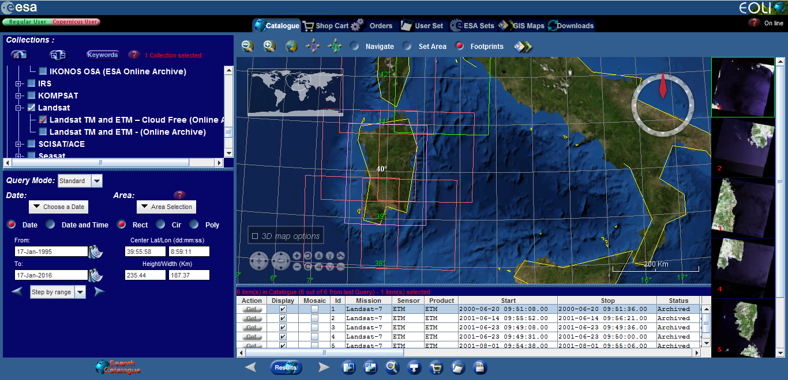The image size is (788, 380).
Task: Click the open folder icon in bottom toolbar
Action: (x=458, y=367)
